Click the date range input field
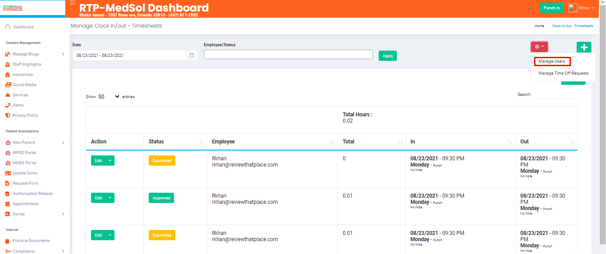606x254 pixels. click(129, 56)
